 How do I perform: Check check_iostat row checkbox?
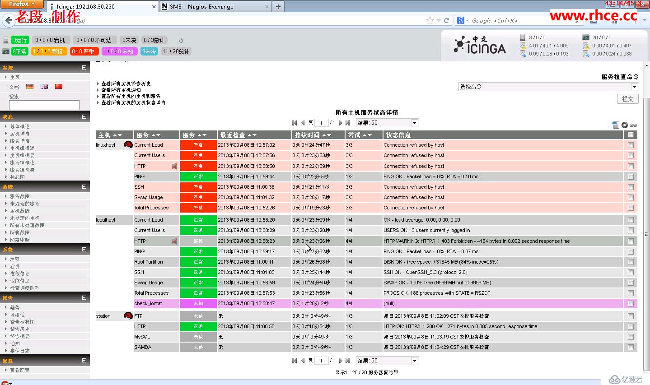tap(631, 304)
